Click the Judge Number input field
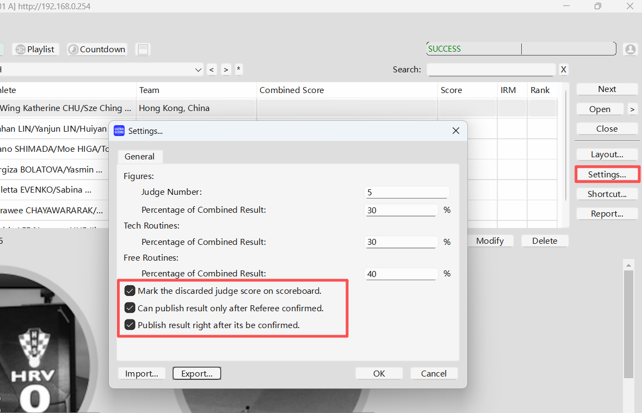 point(407,193)
